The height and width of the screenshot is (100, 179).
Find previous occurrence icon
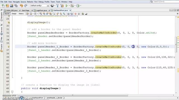[x=44, y=14]
